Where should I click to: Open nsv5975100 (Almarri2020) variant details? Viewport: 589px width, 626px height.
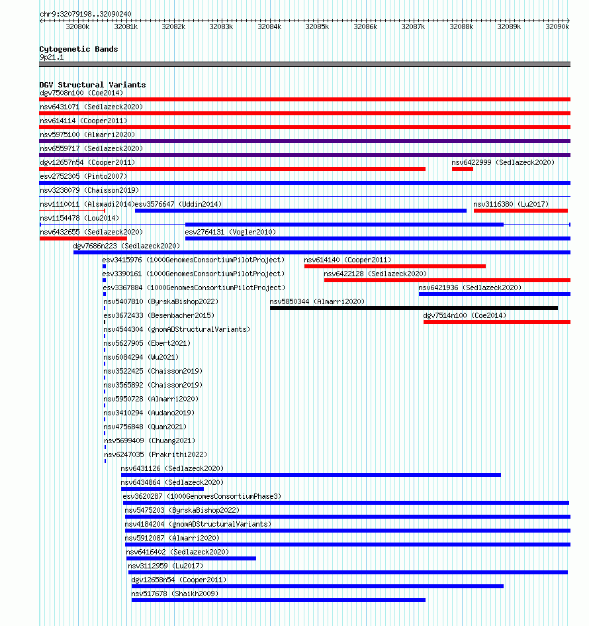87,135
